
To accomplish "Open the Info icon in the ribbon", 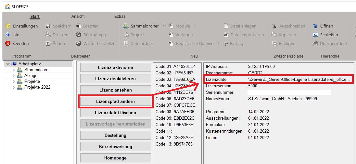I will (8, 35).
